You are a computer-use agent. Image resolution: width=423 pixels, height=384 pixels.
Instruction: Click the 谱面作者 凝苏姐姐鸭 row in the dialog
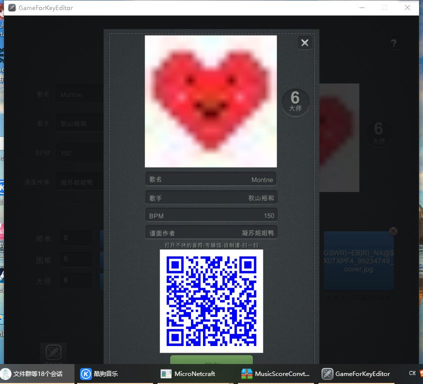click(211, 232)
